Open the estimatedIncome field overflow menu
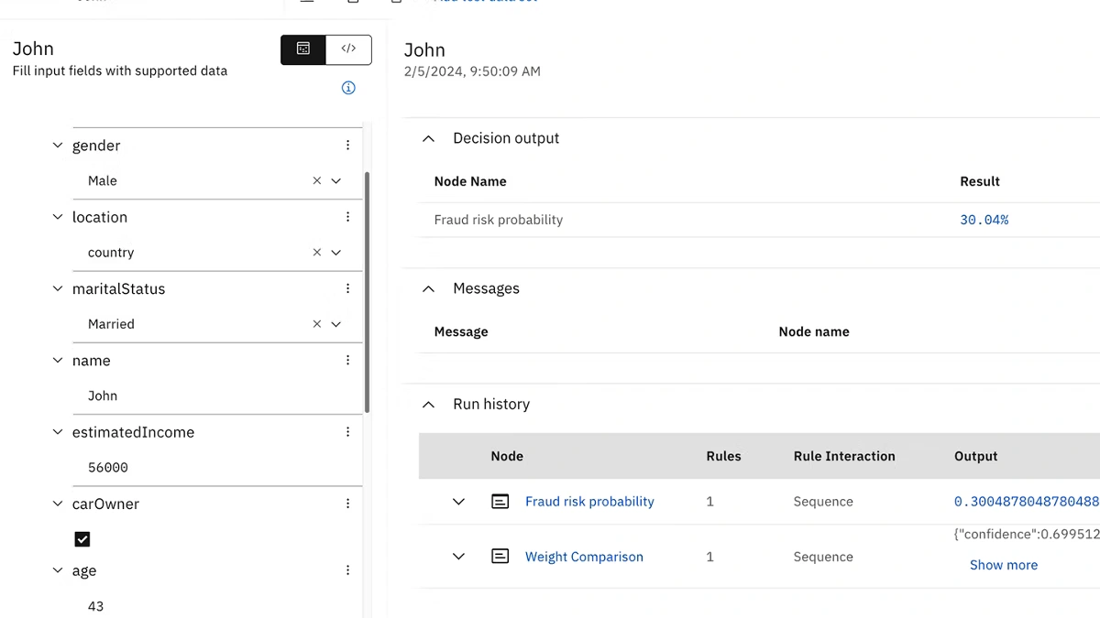This screenshot has width=1100, height=618. click(347, 432)
